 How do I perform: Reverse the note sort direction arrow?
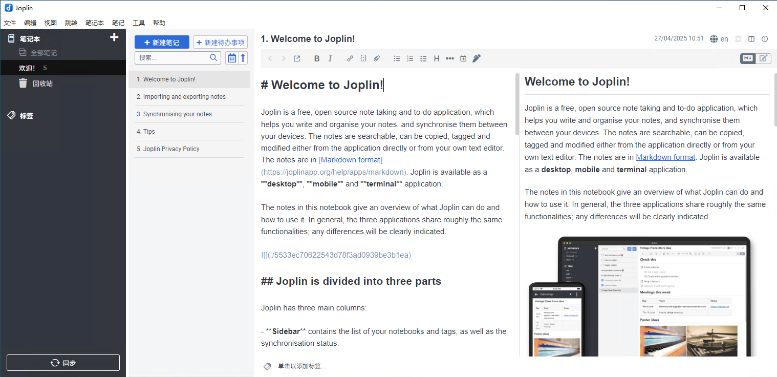[243, 58]
